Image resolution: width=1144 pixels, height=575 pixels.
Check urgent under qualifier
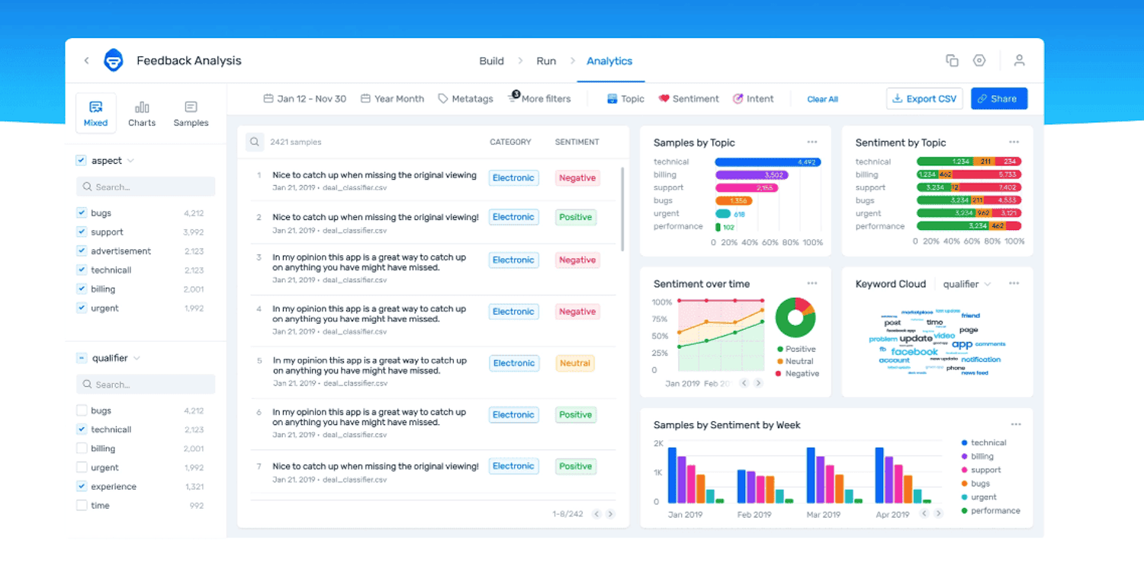click(81, 468)
